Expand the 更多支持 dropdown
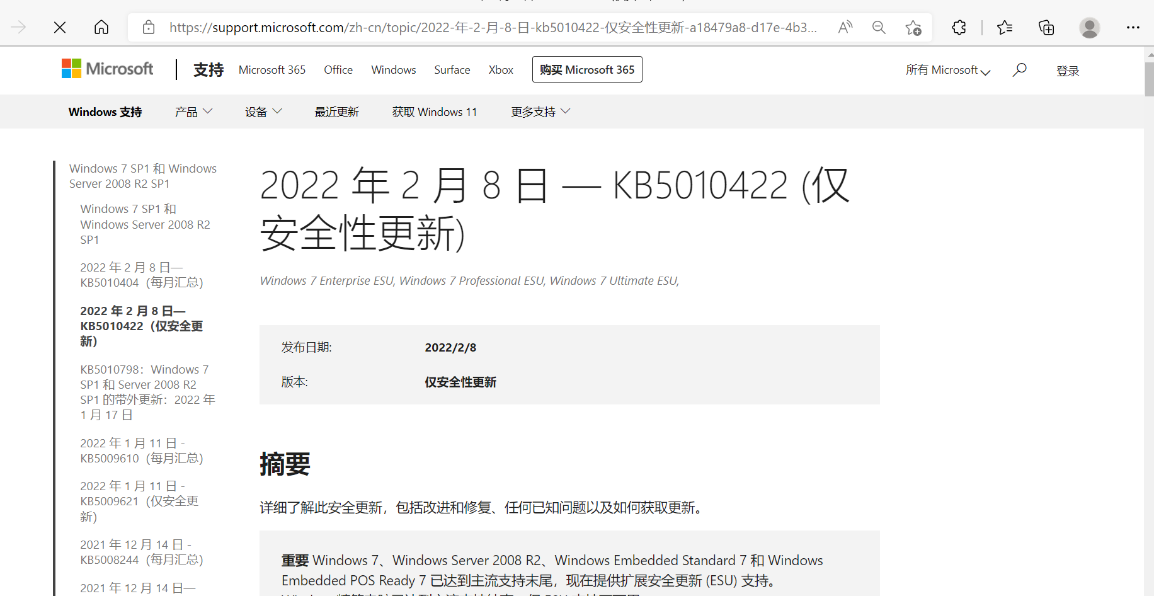The width and height of the screenshot is (1154, 596). [540, 112]
